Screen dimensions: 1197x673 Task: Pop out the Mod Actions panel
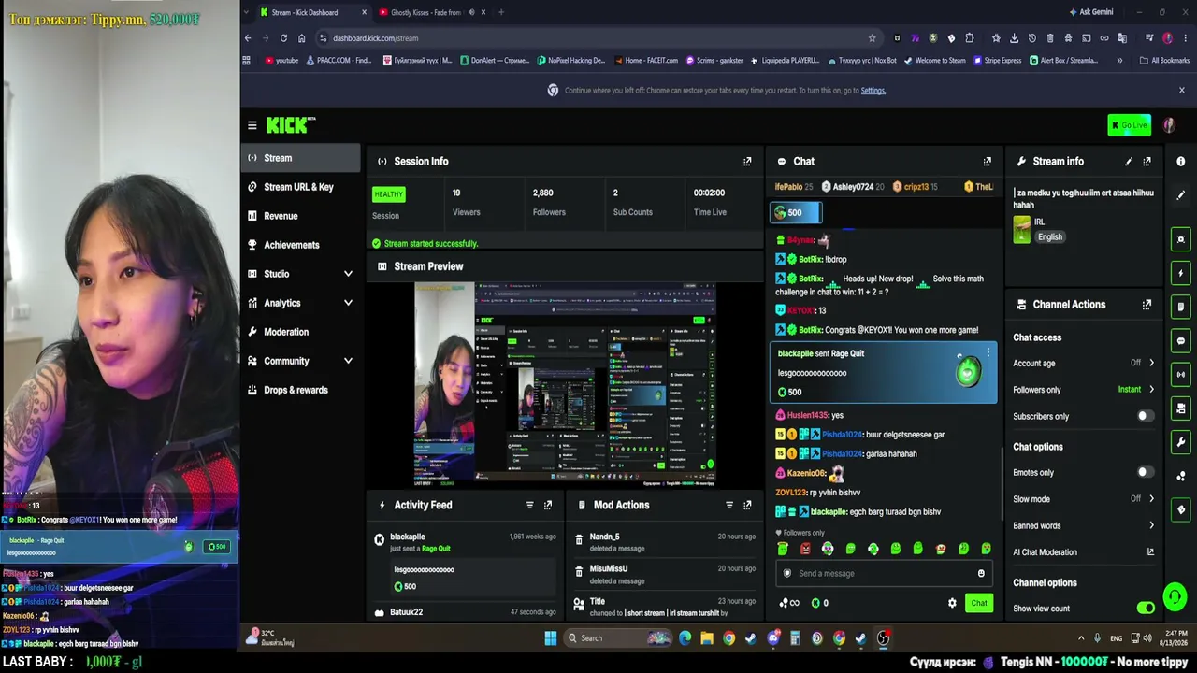747,506
